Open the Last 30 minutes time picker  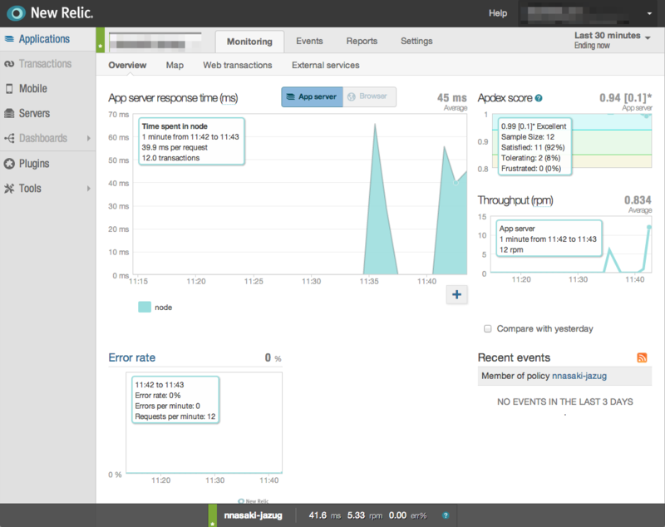pos(613,40)
